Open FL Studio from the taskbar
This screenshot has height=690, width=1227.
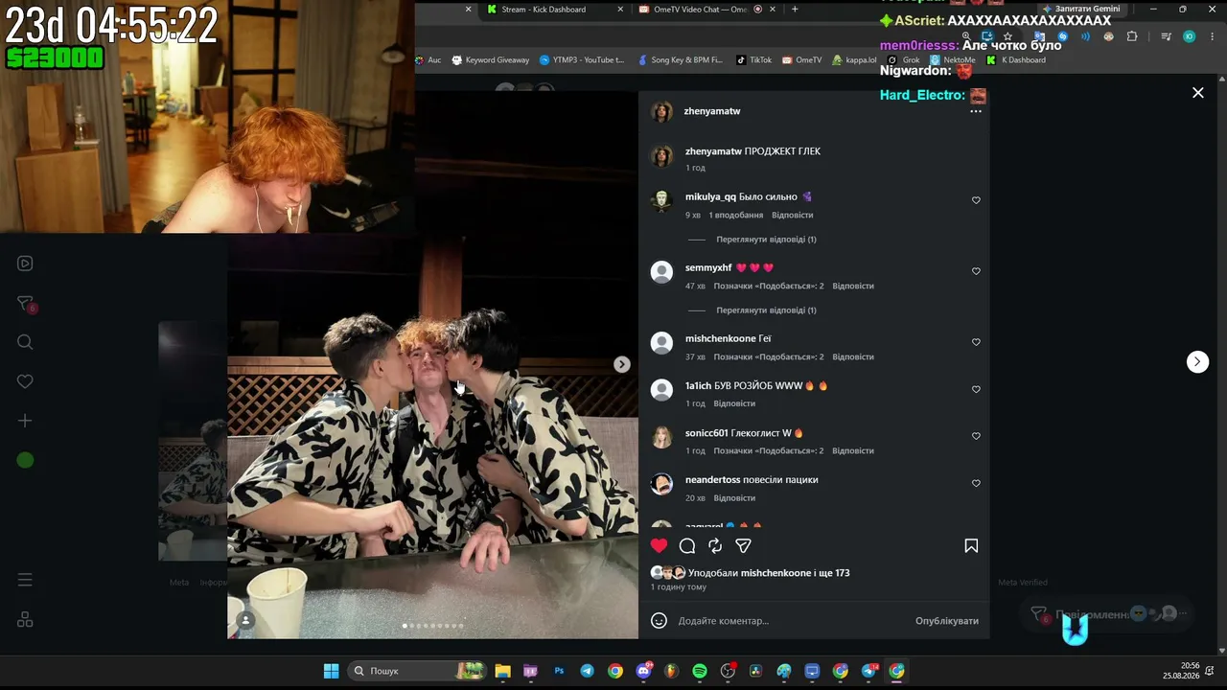[672, 671]
